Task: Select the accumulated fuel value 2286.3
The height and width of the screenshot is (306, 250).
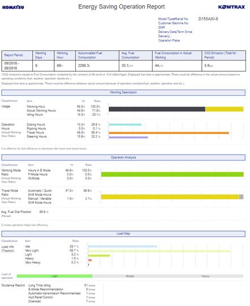Action: (84, 66)
